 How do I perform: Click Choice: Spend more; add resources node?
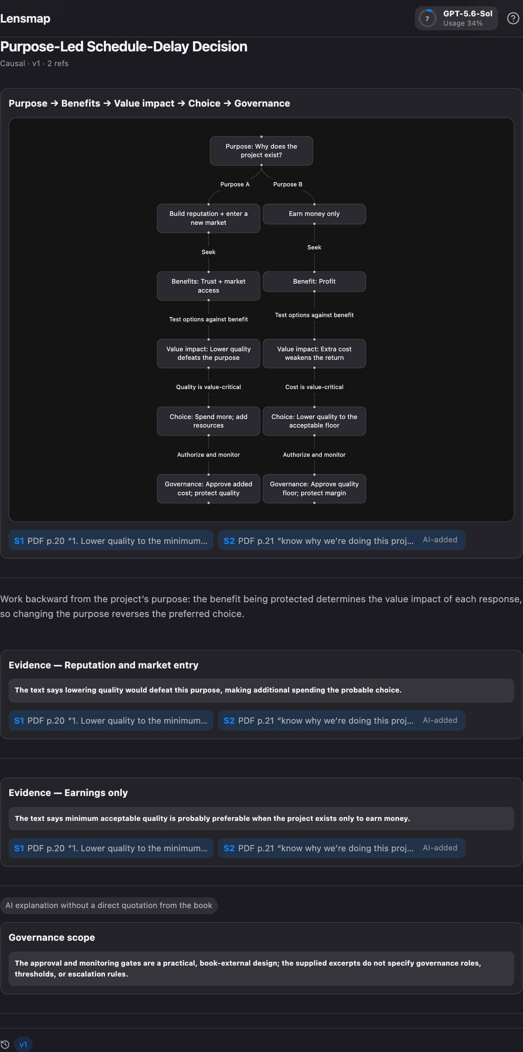209,421
